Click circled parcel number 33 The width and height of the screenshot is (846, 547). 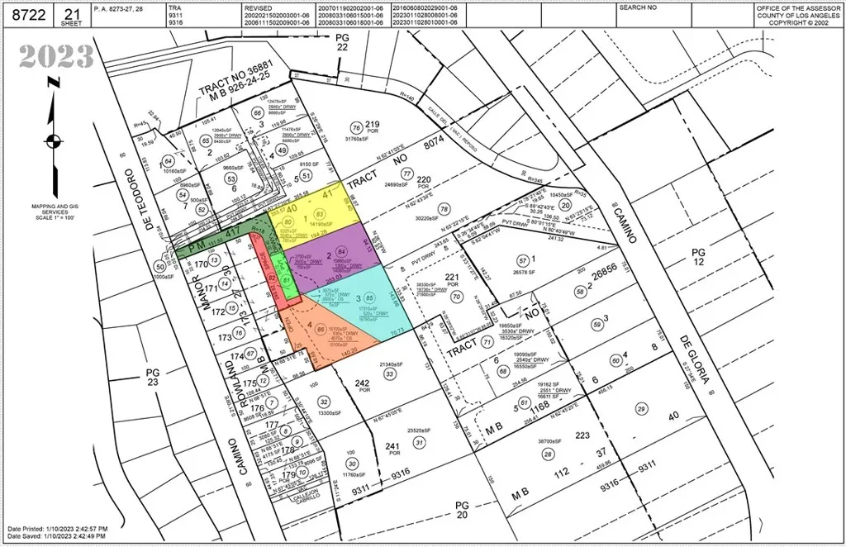pyautogui.click(x=390, y=373)
